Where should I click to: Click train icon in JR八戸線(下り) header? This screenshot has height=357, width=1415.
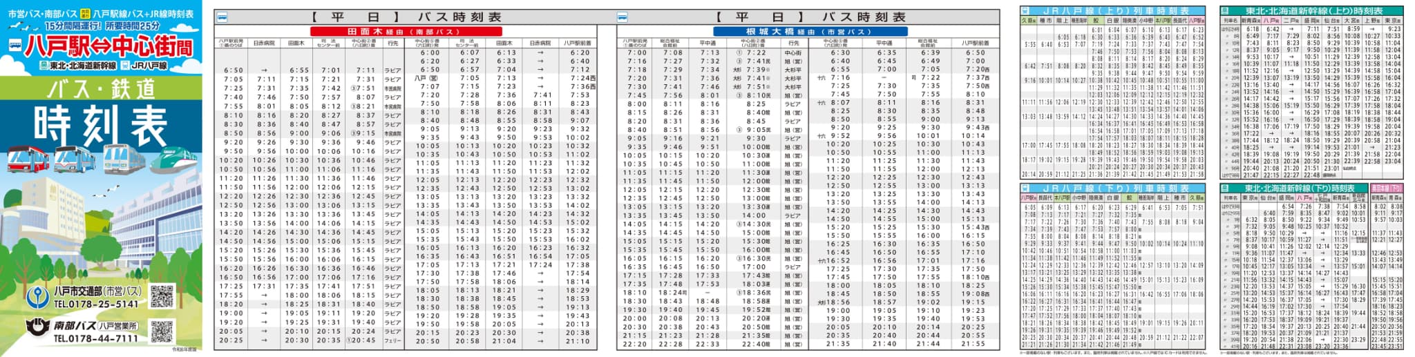tap(1025, 189)
